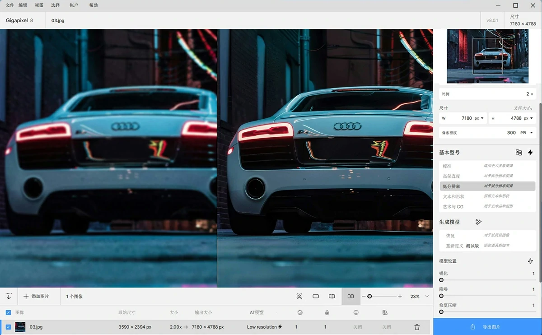This screenshot has height=335, width=542.
Task: Expand the PPI unit dropdown
Action: (x=526, y=133)
